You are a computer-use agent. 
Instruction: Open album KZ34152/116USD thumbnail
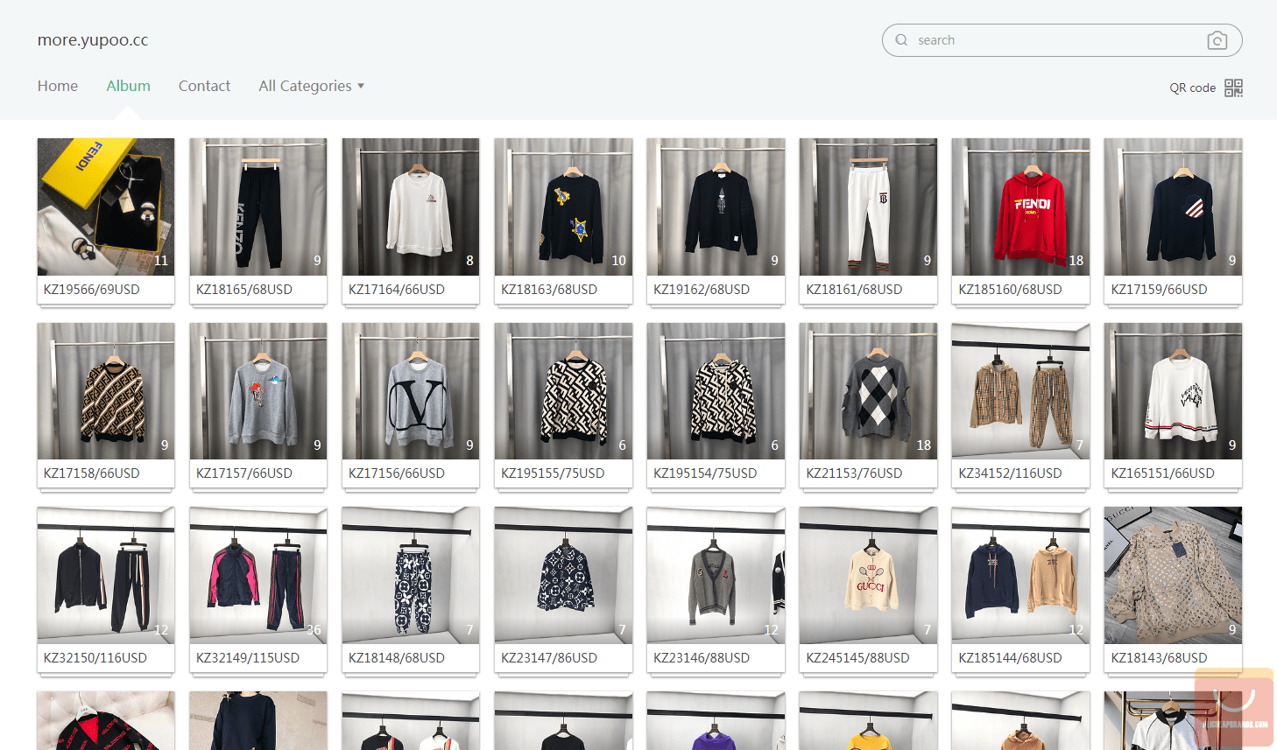click(x=1020, y=391)
